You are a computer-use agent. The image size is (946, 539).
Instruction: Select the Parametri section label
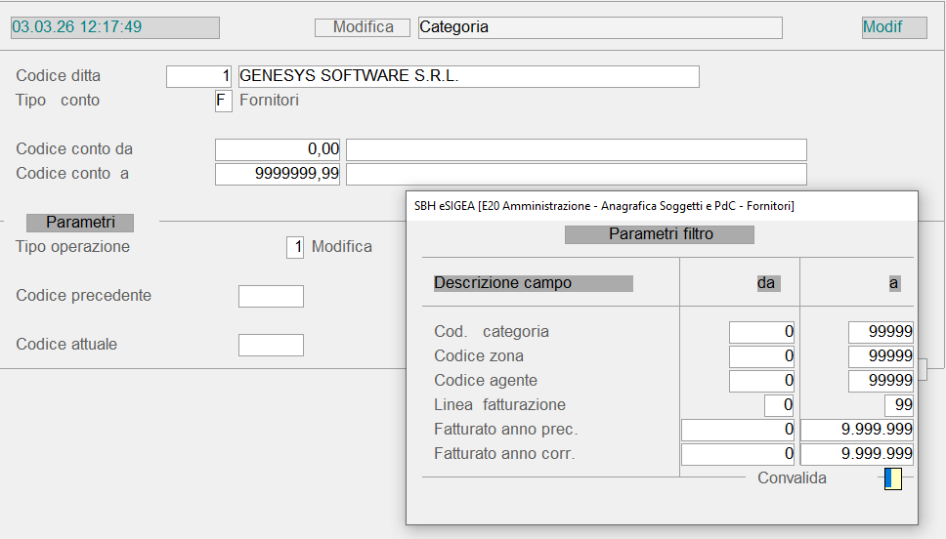pyautogui.click(x=80, y=223)
